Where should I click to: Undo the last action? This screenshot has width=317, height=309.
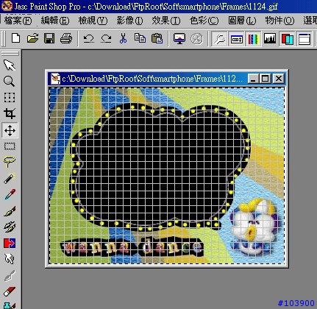coord(89,38)
